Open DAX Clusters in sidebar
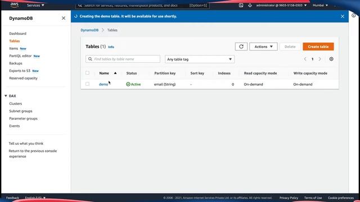360x202 pixels. click(x=16, y=103)
